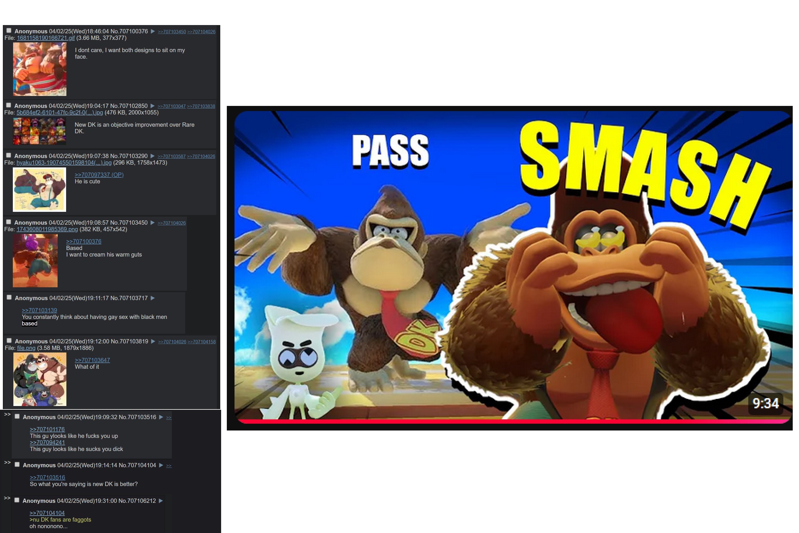Click the PASS/SMASH video thumbnail
Image resolution: width=799 pixels, height=533 pixels.
[513, 267]
